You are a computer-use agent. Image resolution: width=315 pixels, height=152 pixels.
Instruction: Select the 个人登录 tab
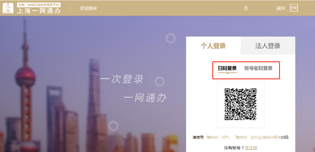214,46
